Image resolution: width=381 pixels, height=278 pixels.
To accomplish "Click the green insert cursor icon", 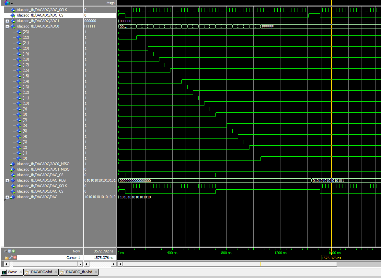I will (x=14, y=251).
